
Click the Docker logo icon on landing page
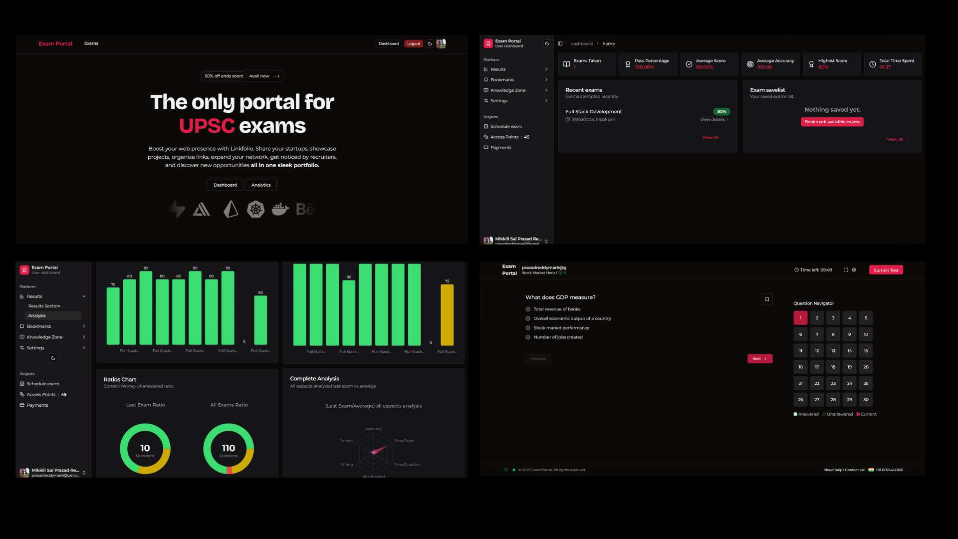pos(280,209)
